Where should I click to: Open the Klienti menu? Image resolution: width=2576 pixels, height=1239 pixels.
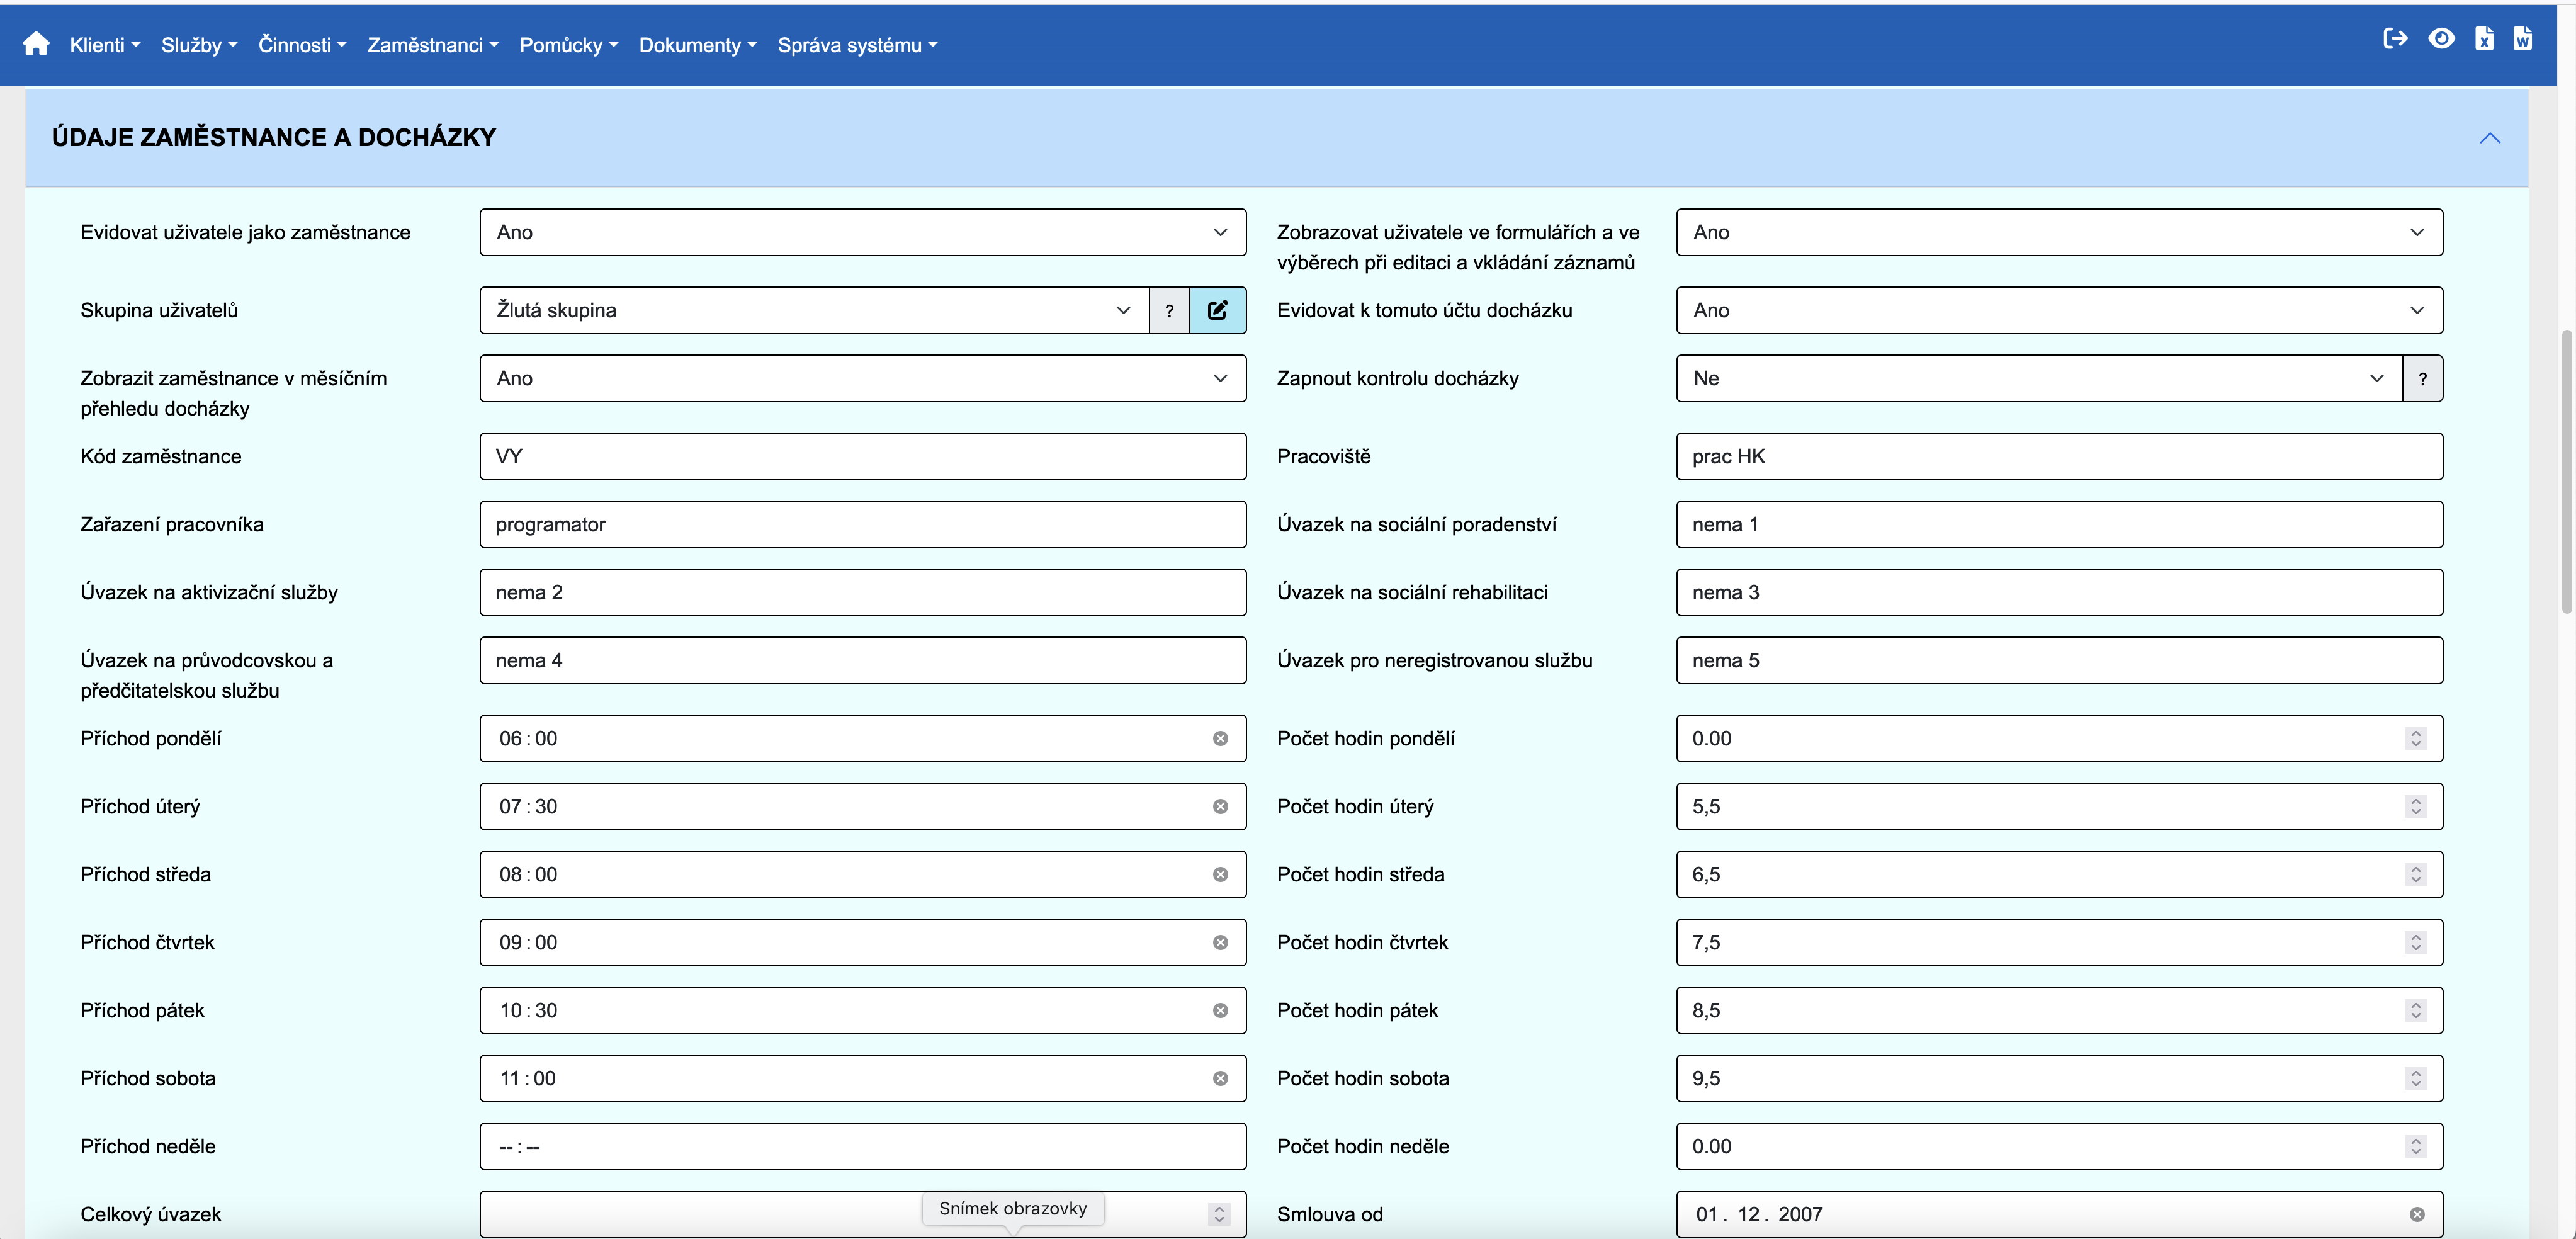(105, 45)
